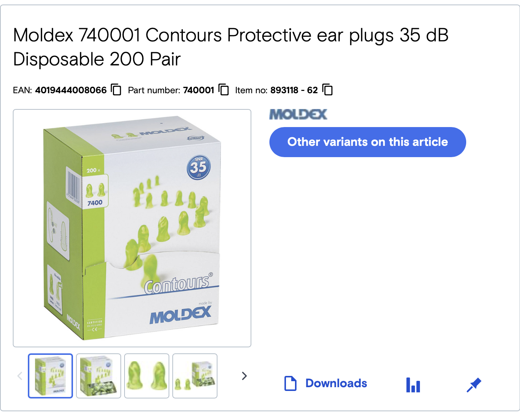Open the Downloads link
520x412 pixels.
336,383
